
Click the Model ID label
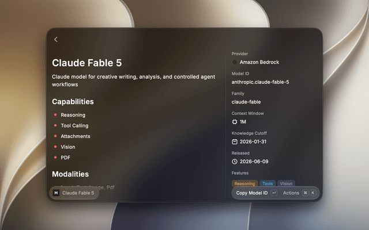(240, 74)
